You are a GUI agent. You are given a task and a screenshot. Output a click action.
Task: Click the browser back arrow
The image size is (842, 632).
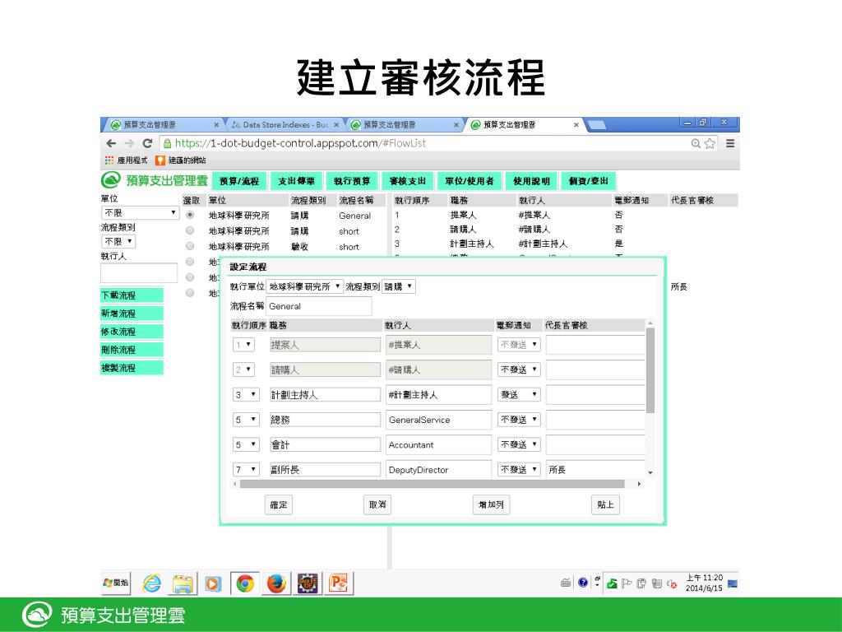[111, 143]
